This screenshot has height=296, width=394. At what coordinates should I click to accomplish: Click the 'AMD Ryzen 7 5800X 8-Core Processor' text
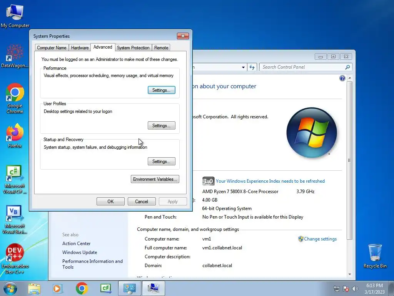point(240,191)
